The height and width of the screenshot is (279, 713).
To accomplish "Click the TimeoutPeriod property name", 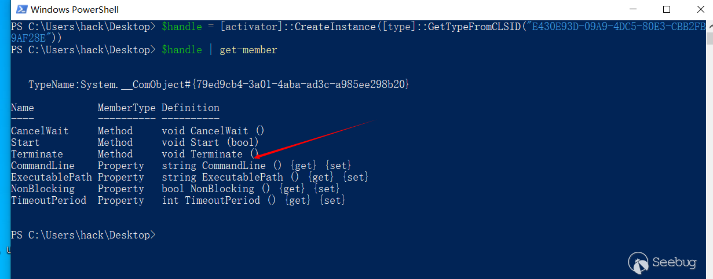I will tap(48, 200).
